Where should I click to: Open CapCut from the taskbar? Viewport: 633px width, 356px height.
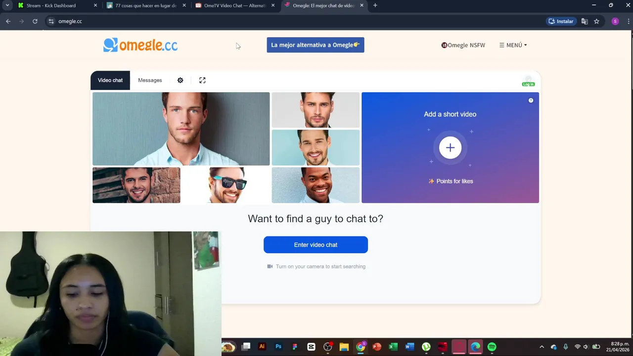click(x=311, y=347)
